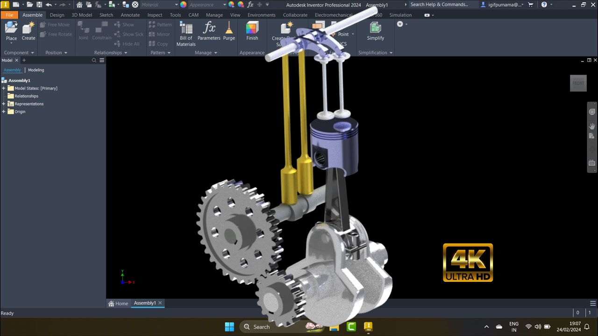Switch to the Sketch ribbon tab
Screen dimensions: 598x336
point(106,15)
